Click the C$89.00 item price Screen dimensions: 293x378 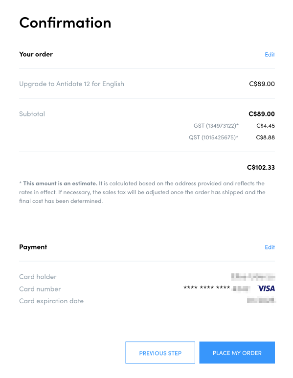click(x=262, y=84)
